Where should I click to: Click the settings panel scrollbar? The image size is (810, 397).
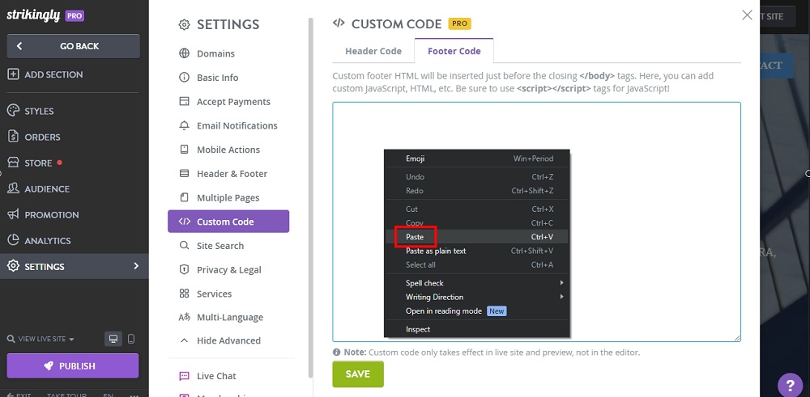click(310, 198)
